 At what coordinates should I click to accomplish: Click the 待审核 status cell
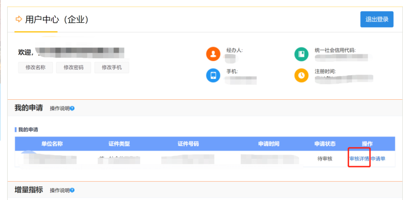[324, 158]
